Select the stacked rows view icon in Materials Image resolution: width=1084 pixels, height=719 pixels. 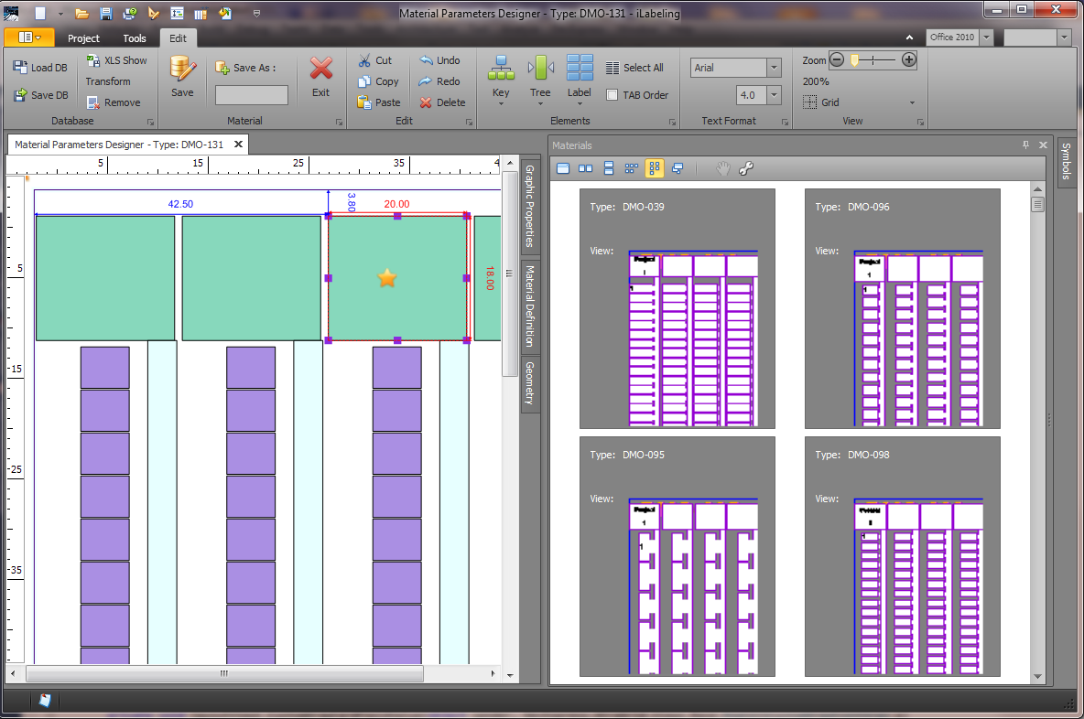(x=608, y=168)
